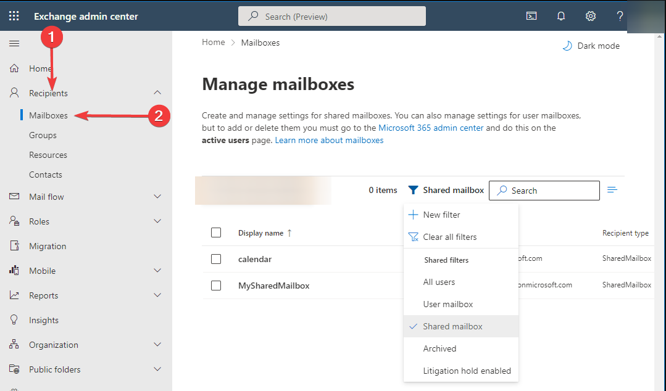666x391 pixels.
Task: Click the Dark mode moon icon
Action: (567, 46)
